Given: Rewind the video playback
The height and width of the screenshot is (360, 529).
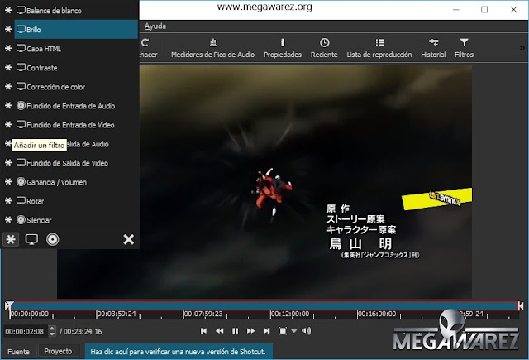Looking at the screenshot, I should tap(219, 331).
